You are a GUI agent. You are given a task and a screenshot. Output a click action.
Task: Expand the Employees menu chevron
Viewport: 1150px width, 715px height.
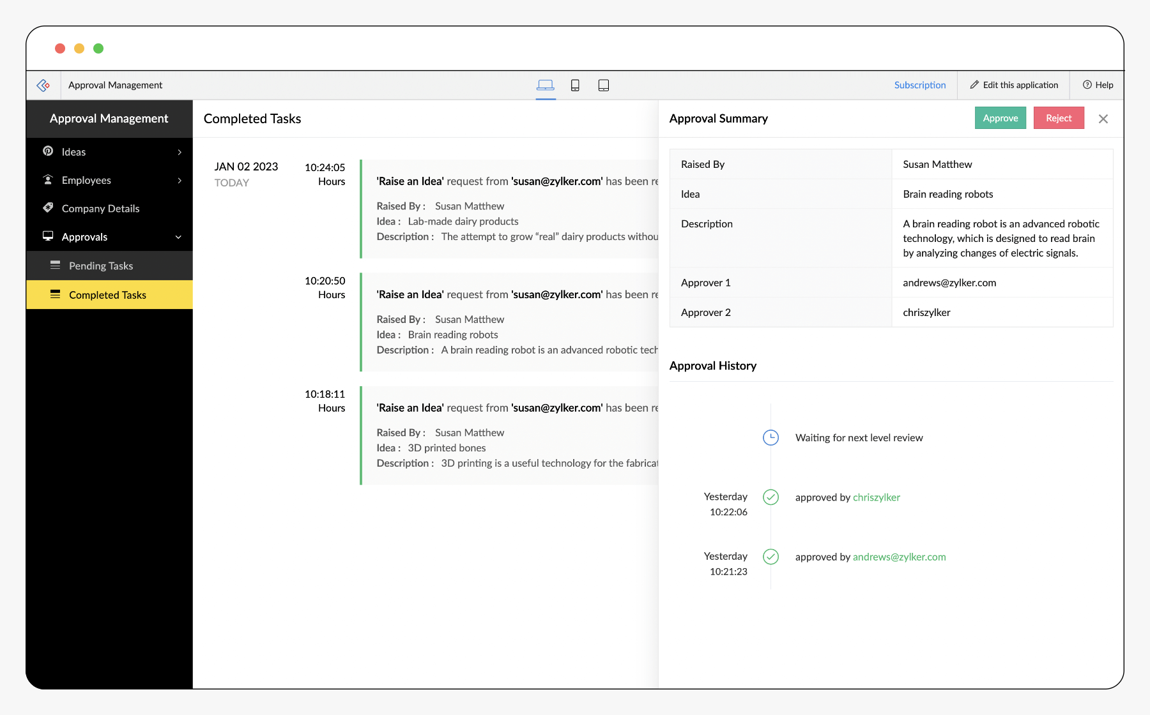click(180, 181)
